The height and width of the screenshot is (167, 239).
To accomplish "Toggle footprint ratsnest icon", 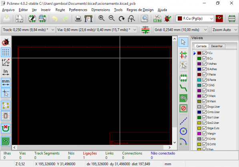I will tap(6, 115).
